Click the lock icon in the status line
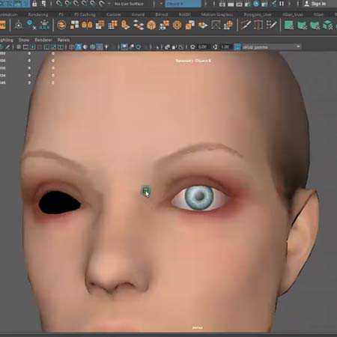337x337 pixels. click(x=34, y=4)
